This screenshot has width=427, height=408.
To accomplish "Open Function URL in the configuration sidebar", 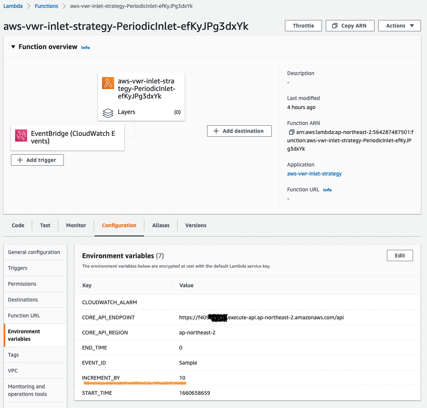I will click(36, 316).
